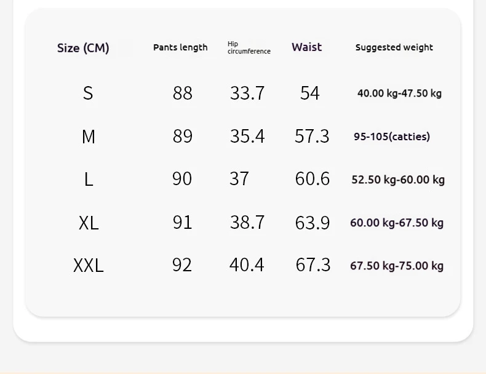Click the 52.50 kg-60.00 kg weight cell

(x=398, y=180)
